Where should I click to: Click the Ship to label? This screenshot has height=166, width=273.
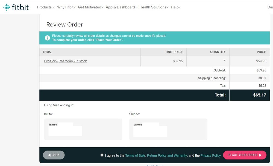pyautogui.click(x=134, y=114)
